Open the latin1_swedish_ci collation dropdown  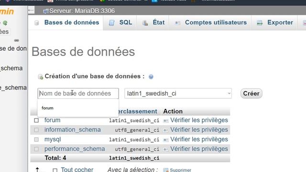click(x=178, y=94)
